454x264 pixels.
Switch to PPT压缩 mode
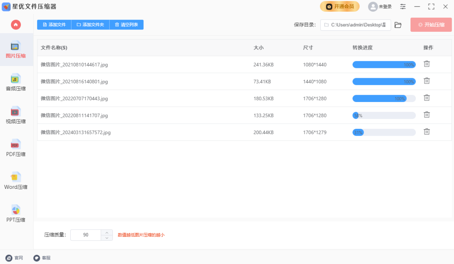click(16, 213)
